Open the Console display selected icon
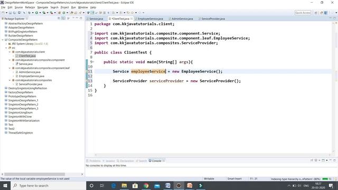Image resolution: width=338 pixels, height=190 pixels. (x=316, y=160)
